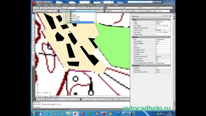Click the layer dropdown list scrollbar

point(95,18)
